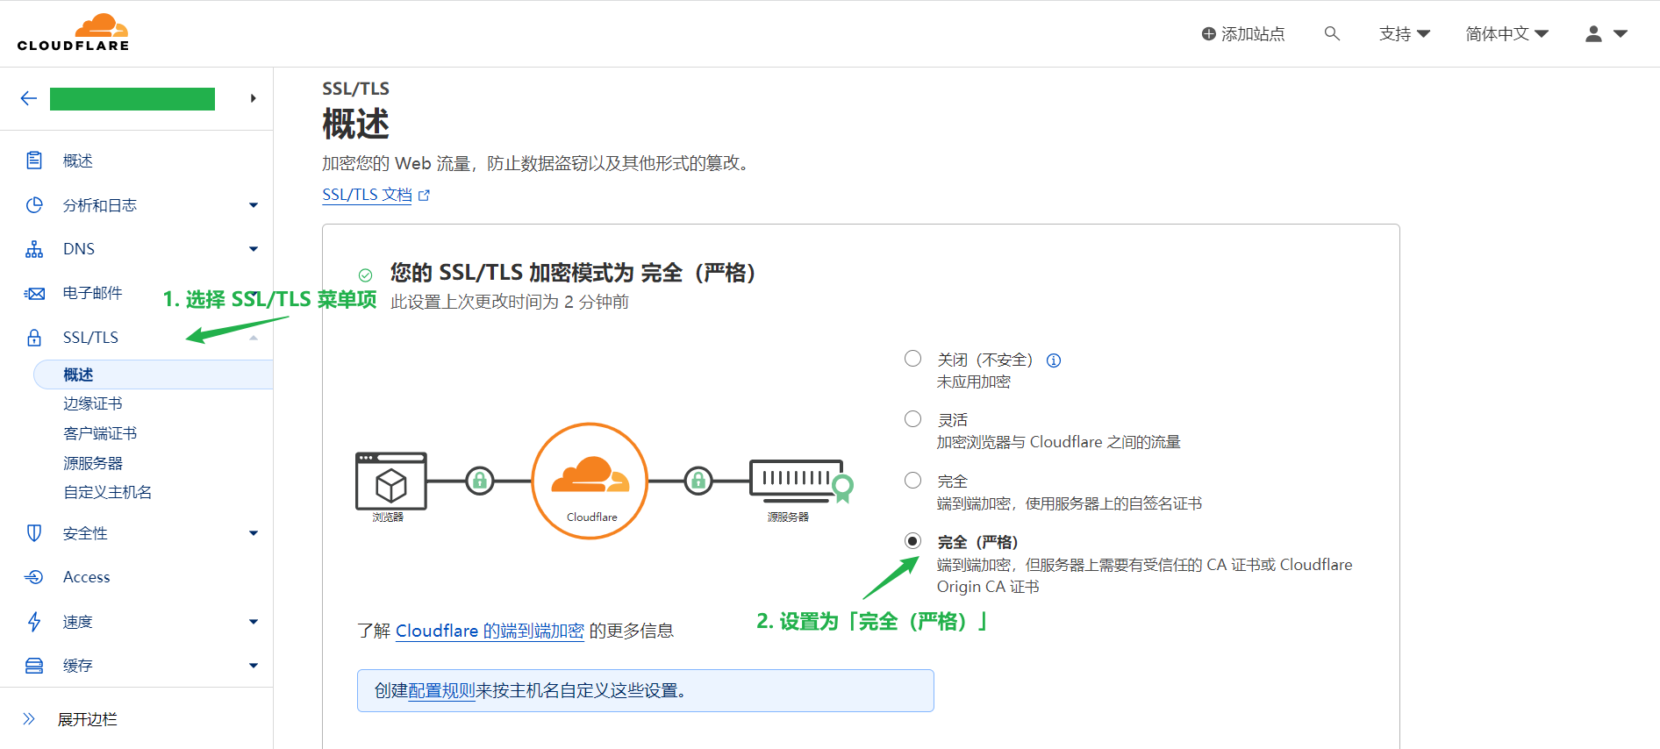Click the Cloudflare cloud circle in diagram
The image size is (1660, 749).
(x=590, y=481)
